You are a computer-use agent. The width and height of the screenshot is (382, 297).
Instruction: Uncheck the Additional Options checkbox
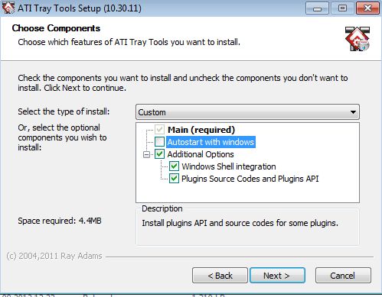[159, 154]
